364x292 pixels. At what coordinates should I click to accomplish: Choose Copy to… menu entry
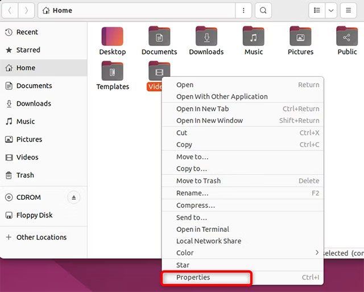[x=243, y=168]
